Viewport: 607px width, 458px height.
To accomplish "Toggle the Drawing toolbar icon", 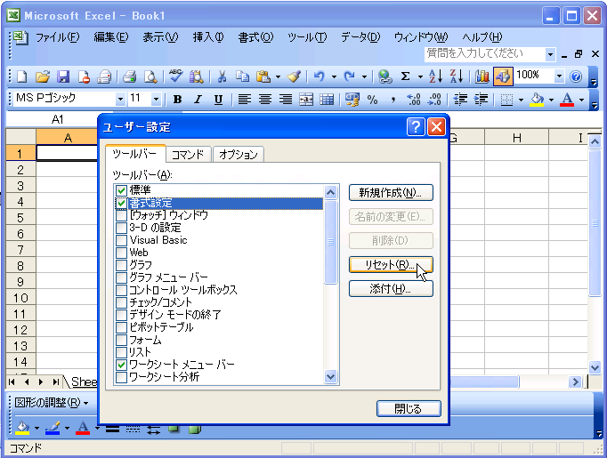I will 503,76.
